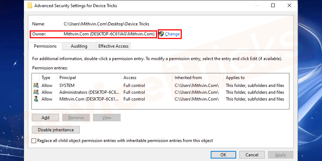Select the Mithvin.Com (DESKTOP-6C61... principal entry

click(x=89, y=99)
